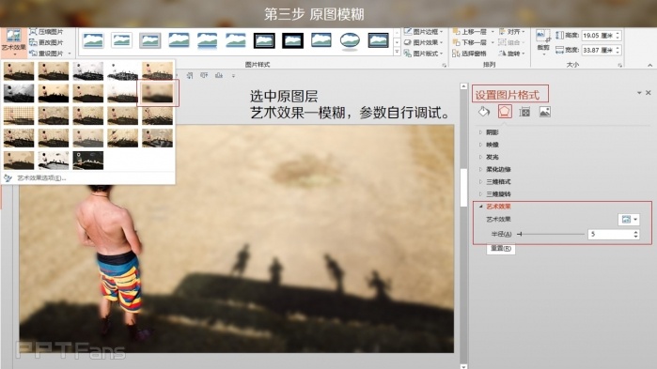Open the 图片样式 group dialog launcher
Screen dimensions: 657x369
tap(445, 66)
